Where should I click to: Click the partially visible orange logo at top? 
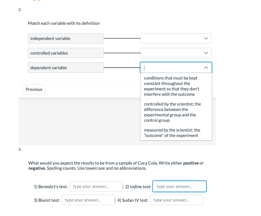point(36,1)
